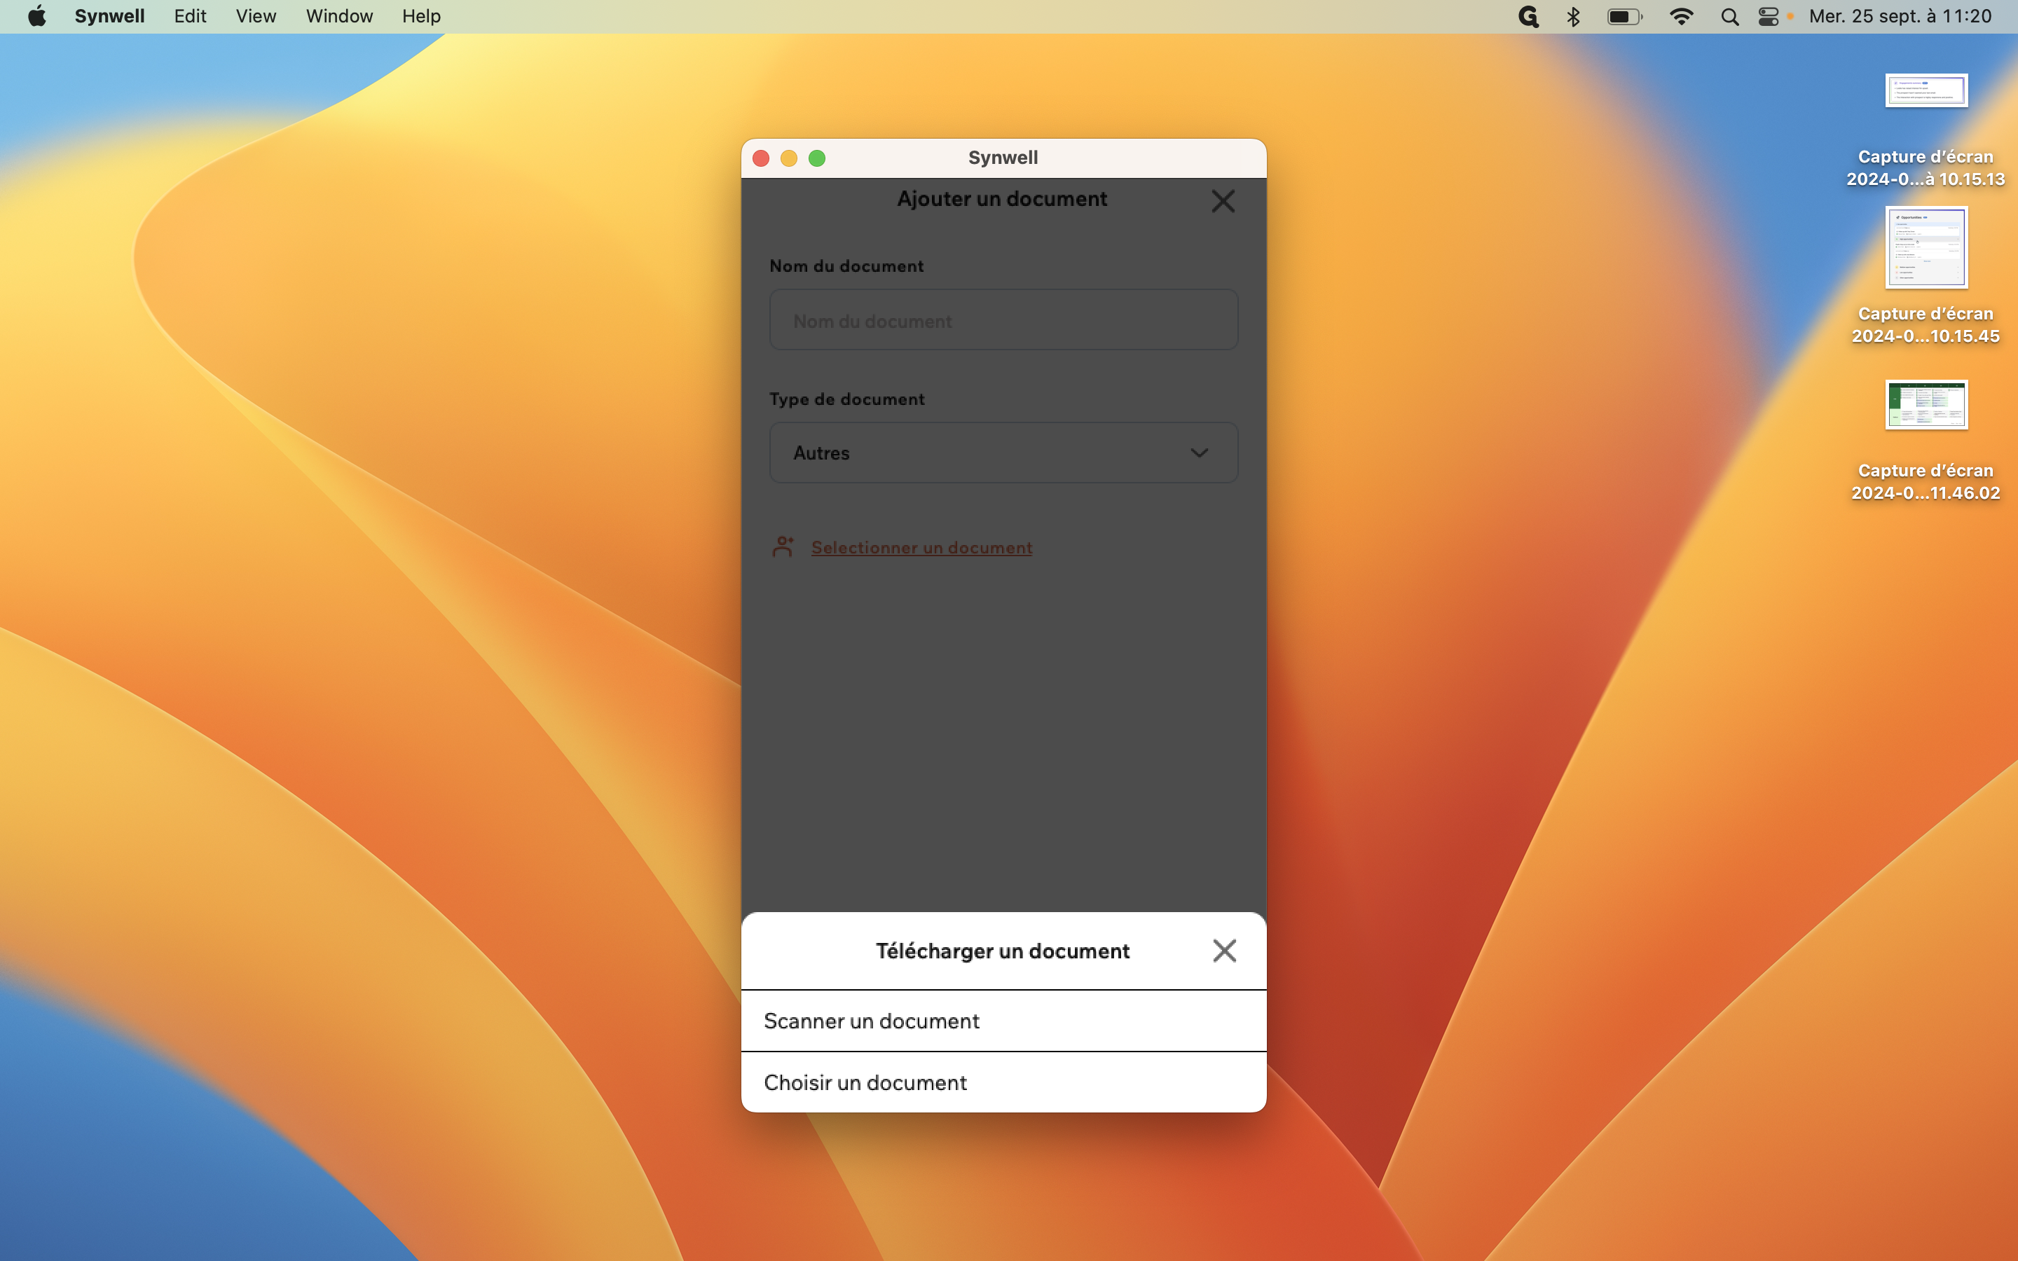Open the Apple menu
2018x1261 pixels.
pos(36,16)
